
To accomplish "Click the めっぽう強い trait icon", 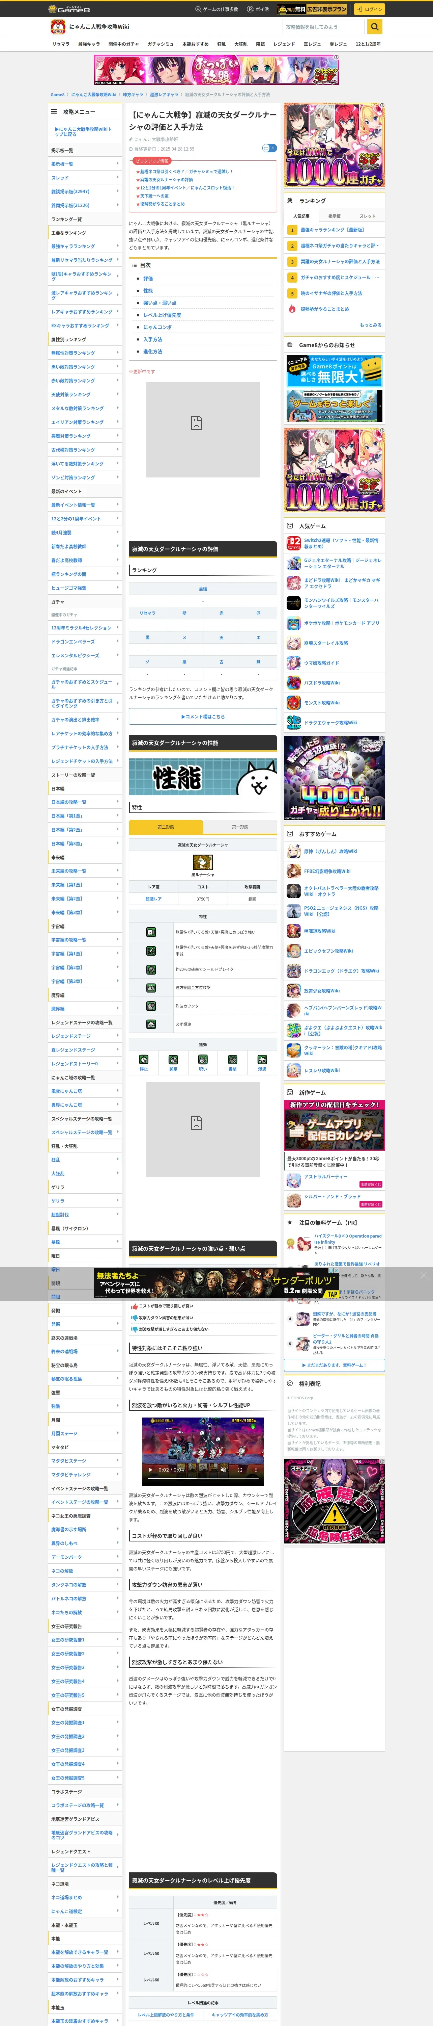I will pyautogui.click(x=151, y=932).
